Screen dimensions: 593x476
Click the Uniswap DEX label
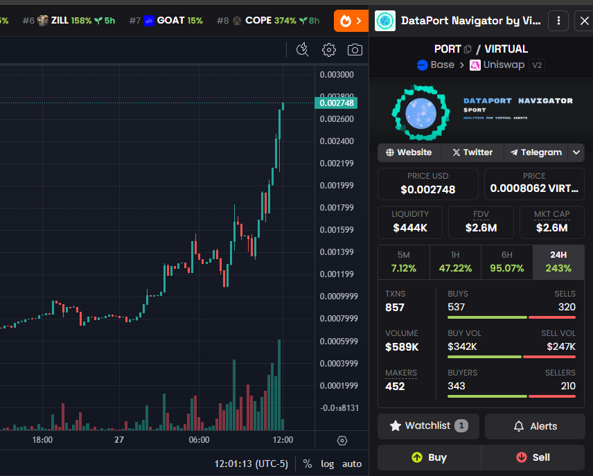point(497,64)
